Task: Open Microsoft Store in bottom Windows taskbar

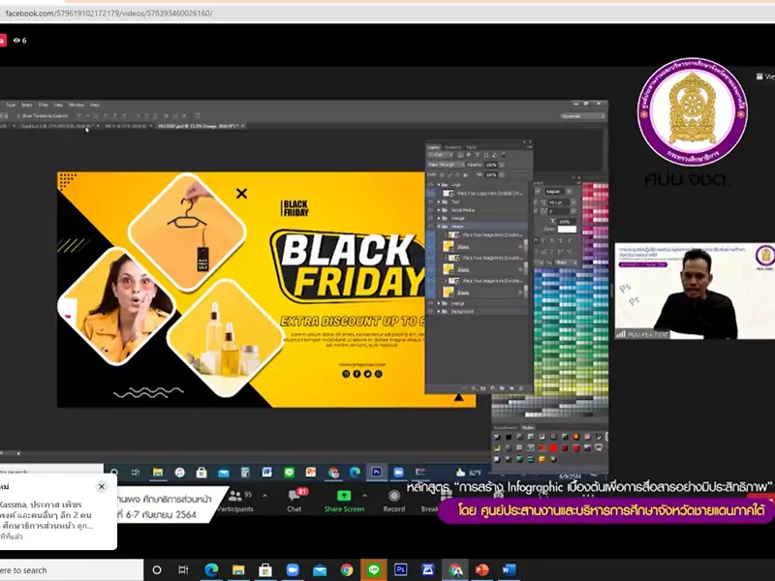Action: (265, 569)
